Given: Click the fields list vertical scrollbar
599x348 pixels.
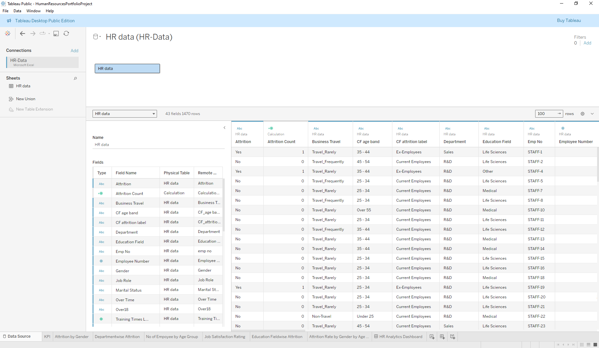Looking at the screenshot, I should [x=224, y=205].
